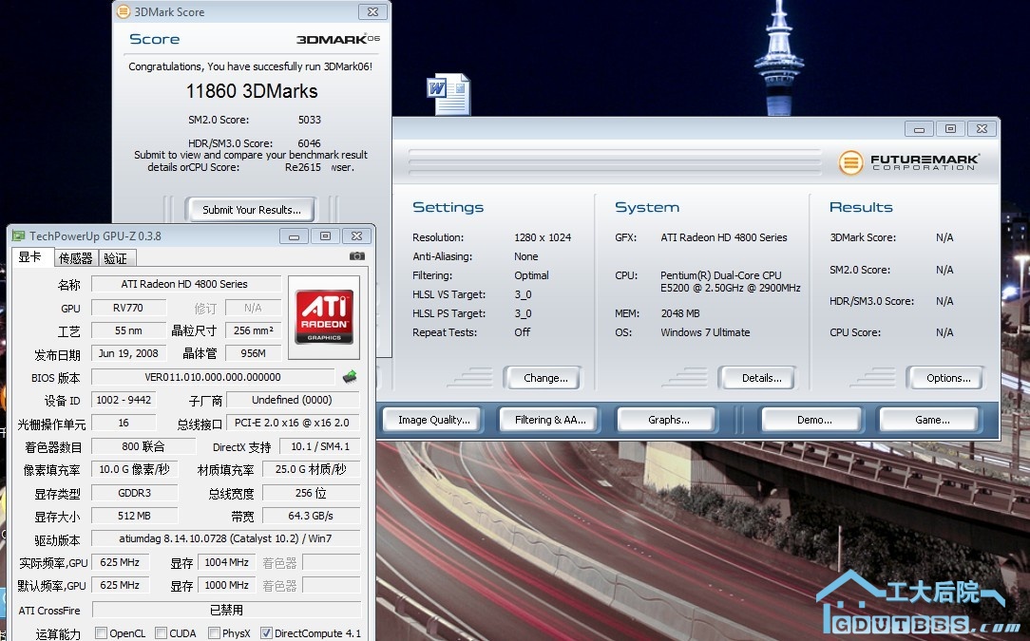1030x641 pixels.
Task: Click the Anti-Aliasing value None
Action: [x=525, y=256]
